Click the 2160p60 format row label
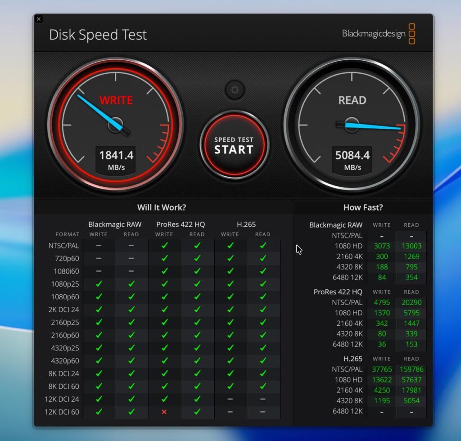The width and height of the screenshot is (461, 441). pyautogui.click(x=65, y=335)
